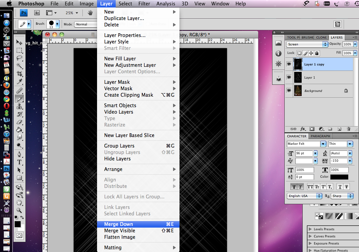Open the Marker Felt font family dropdown
This screenshot has height=252, width=359.
click(323, 144)
